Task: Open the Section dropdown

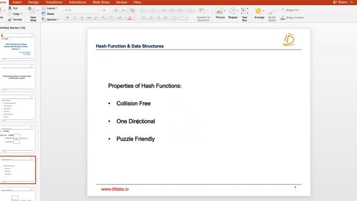Action: click(58, 20)
